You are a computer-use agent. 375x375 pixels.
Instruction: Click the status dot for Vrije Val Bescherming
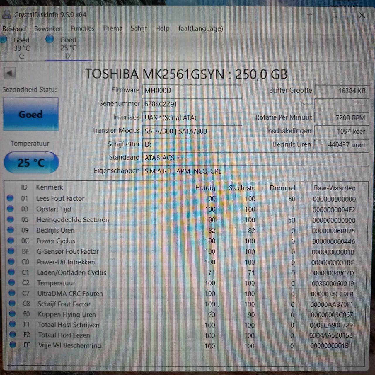coord(13,345)
